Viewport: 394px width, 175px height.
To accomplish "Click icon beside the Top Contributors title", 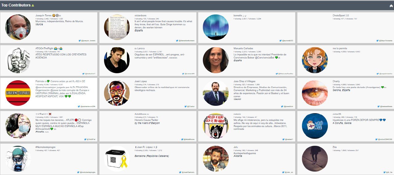I will tap(33, 6).
